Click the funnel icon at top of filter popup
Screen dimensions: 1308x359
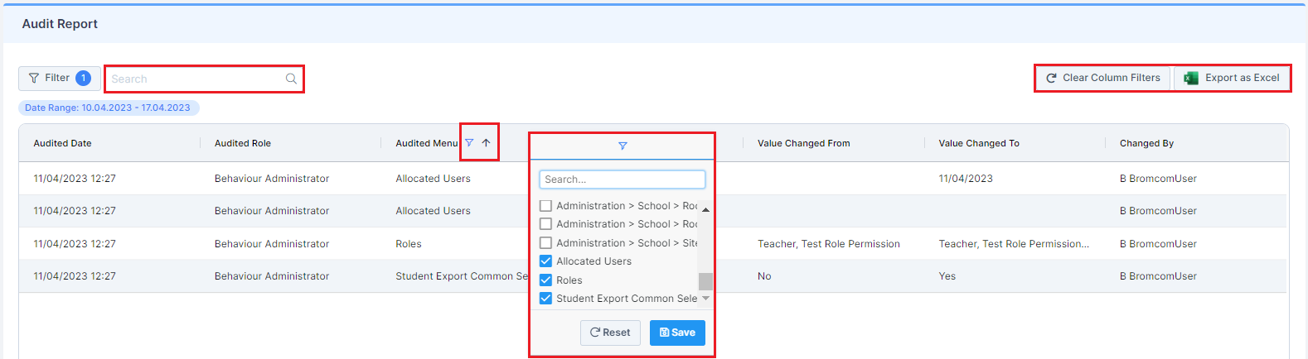coord(623,146)
